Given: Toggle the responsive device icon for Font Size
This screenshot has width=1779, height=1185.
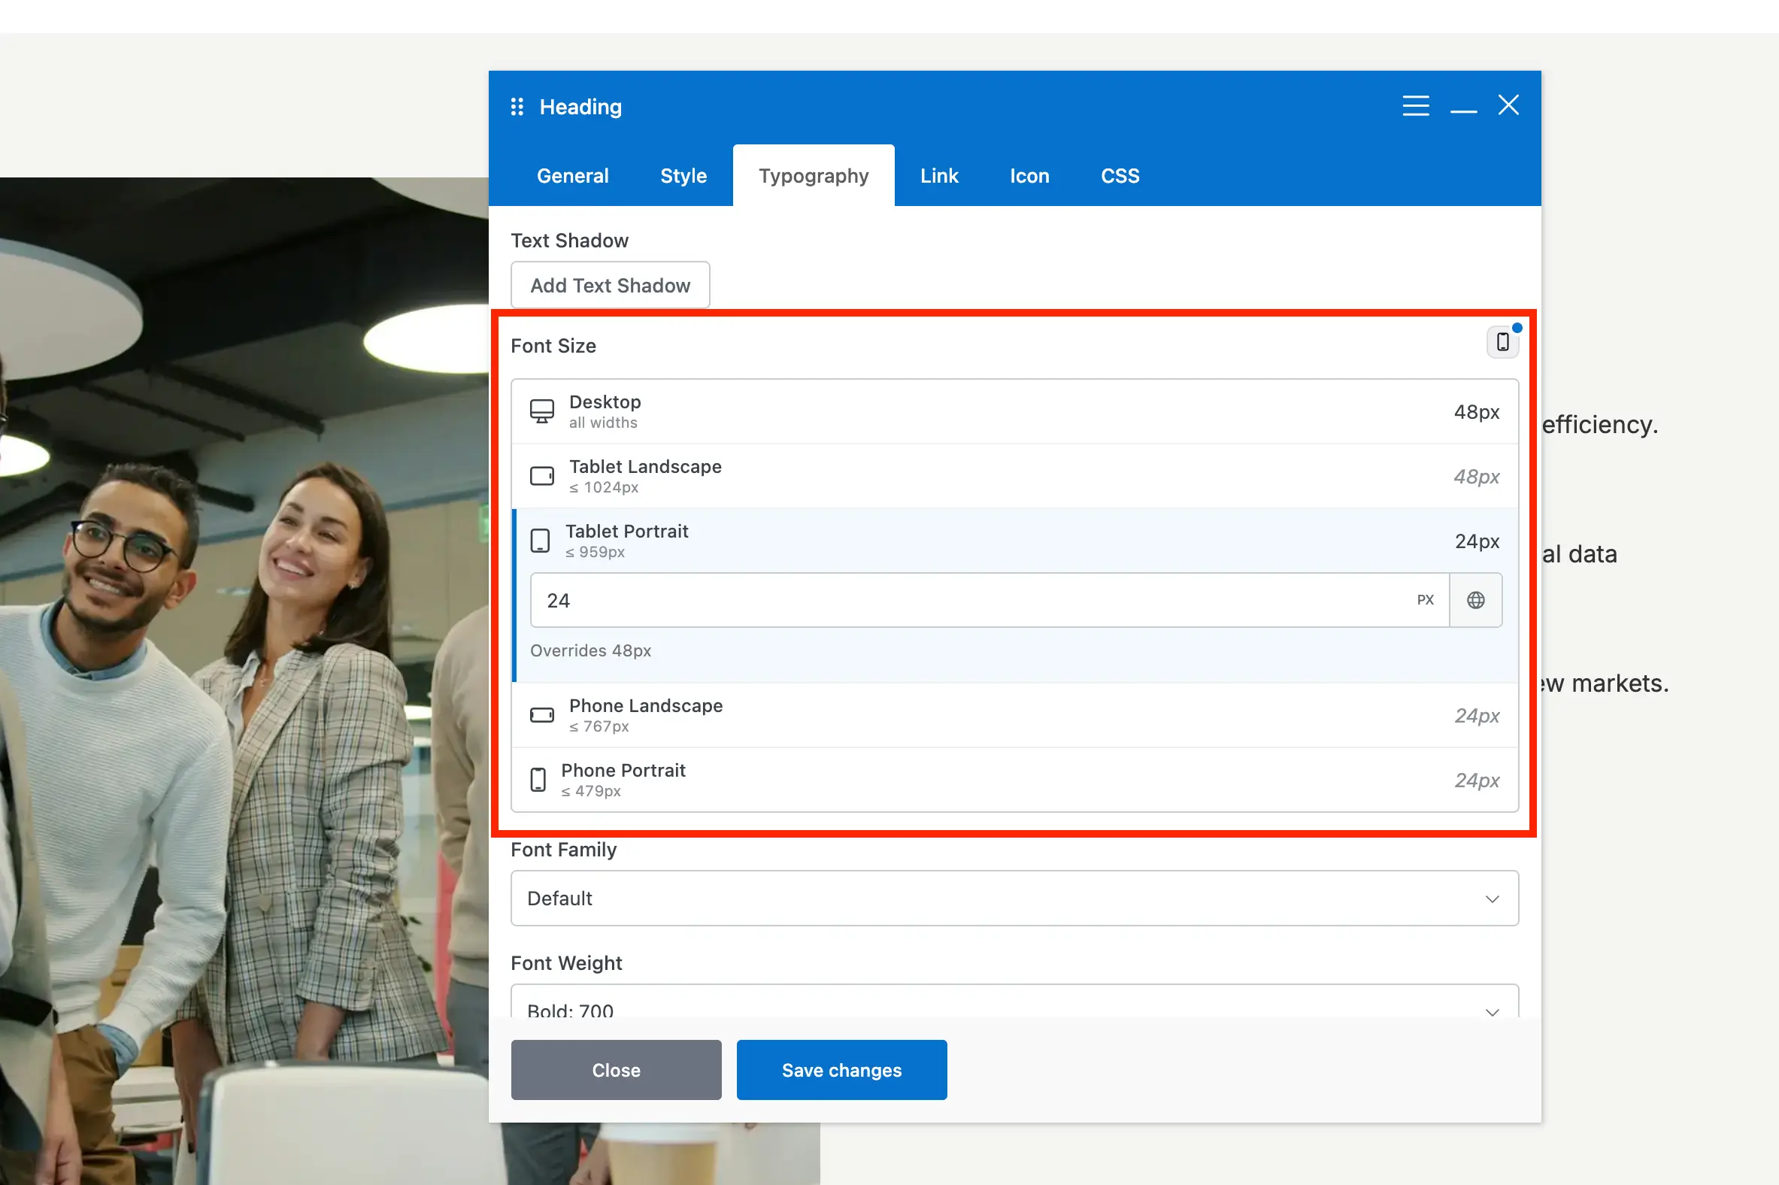Looking at the screenshot, I should pos(1502,342).
